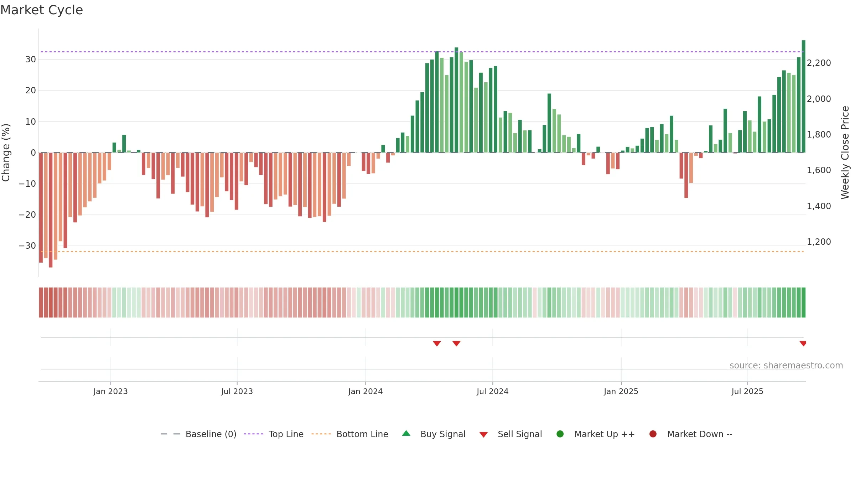Click the red Sell Signal triangle legend icon
This screenshot has width=855, height=481.
(483, 435)
